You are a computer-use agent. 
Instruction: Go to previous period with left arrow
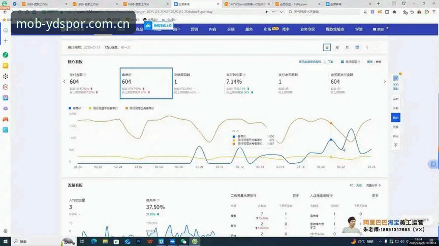(x=367, y=47)
